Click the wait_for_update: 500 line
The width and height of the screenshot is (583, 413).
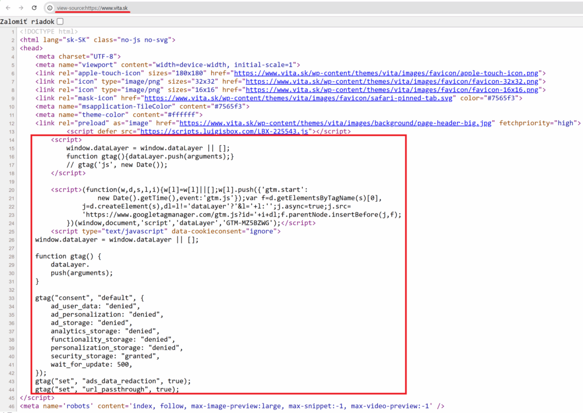[92, 365]
